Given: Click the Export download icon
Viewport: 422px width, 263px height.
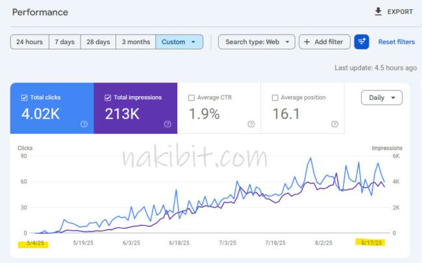Looking at the screenshot, I should [x=378, y=12].
